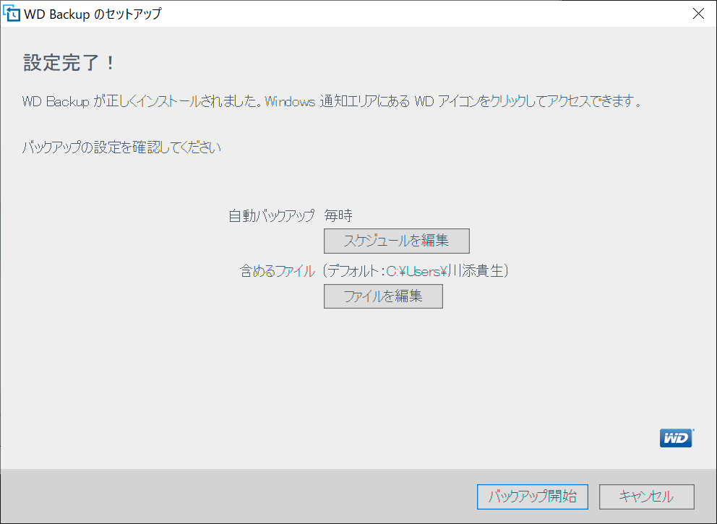Click the WD Backup title bar icon

click(12, 14)
